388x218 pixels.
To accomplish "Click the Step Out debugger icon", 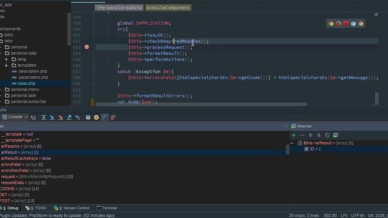I will click(x=69, y=117).
